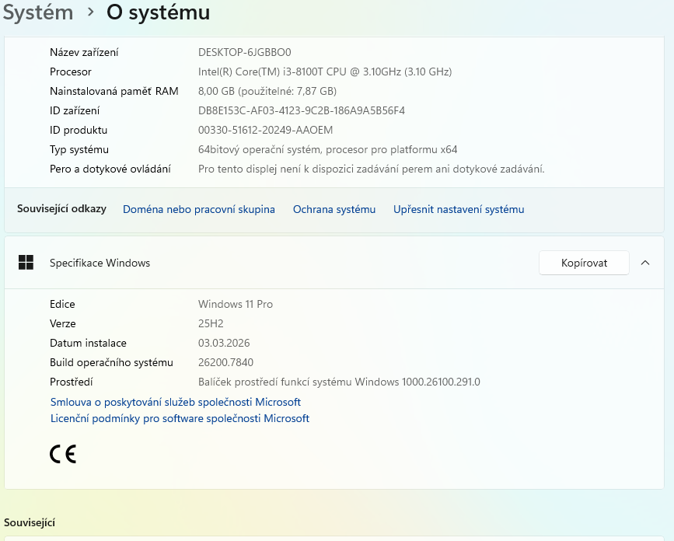Click the Kopírovat button
Screen dimensions: 674x541
(x=584, y=263)
